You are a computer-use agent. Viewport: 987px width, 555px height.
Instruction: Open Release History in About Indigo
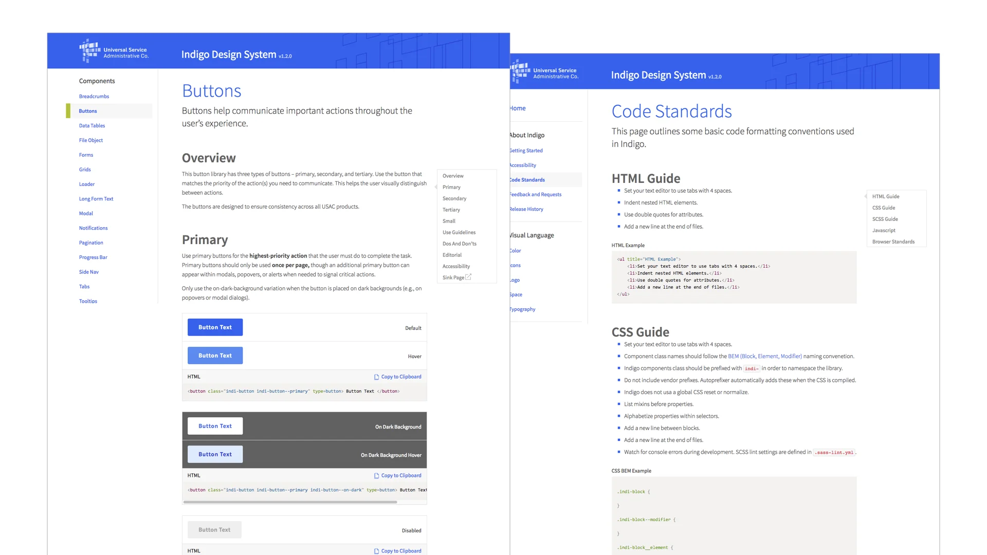pyautogui.click(x=526, y=209)
